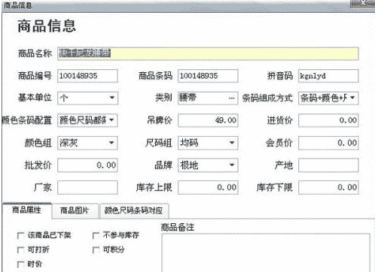
Task: Click the 批发价 input field
Action: coord(87,165)
